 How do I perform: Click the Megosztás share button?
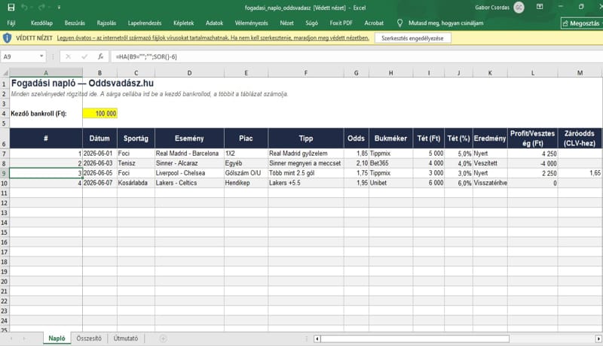tap(581, 23)
